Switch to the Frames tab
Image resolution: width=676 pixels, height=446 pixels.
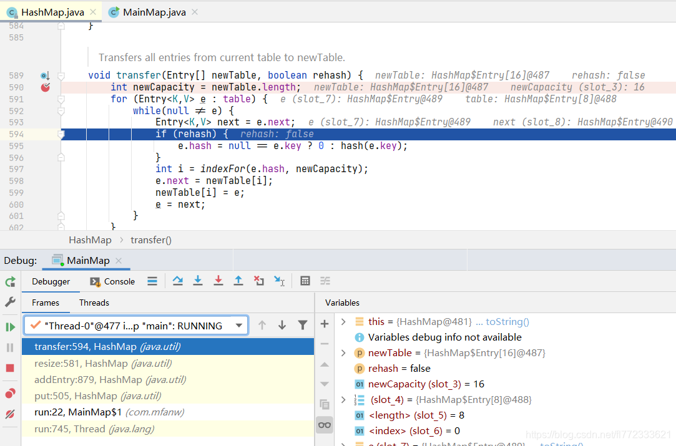click(46, 303)
